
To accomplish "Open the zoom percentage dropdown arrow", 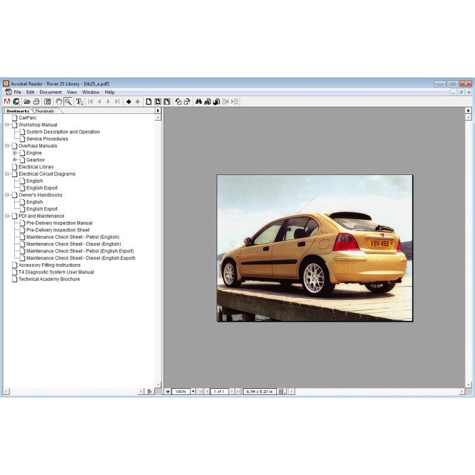I will (193, 392).
